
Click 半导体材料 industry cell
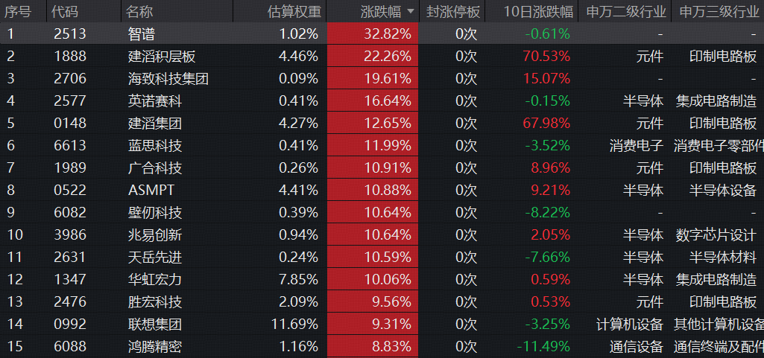click(723, 257)
